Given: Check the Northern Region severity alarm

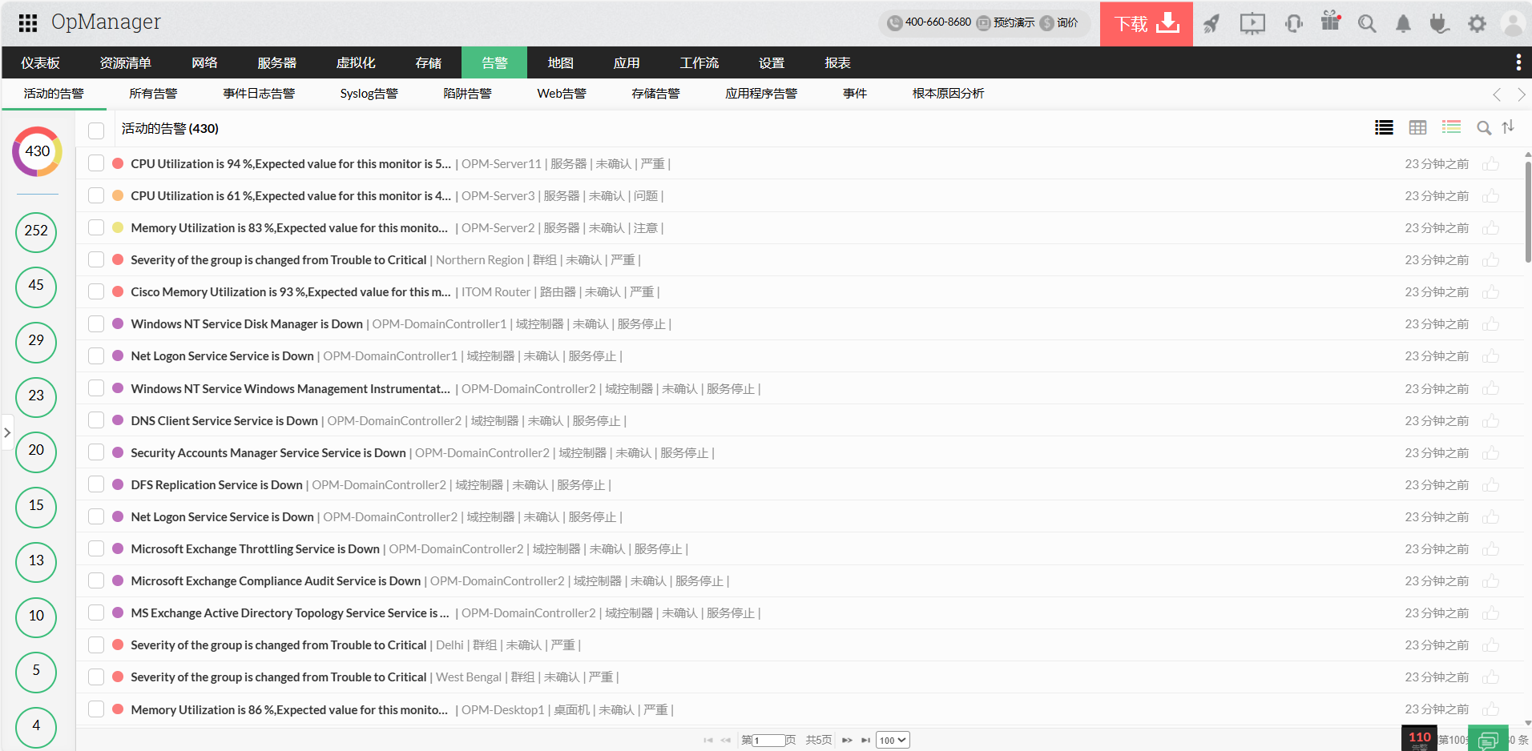Looking at the screenshot, I should 96,259.
